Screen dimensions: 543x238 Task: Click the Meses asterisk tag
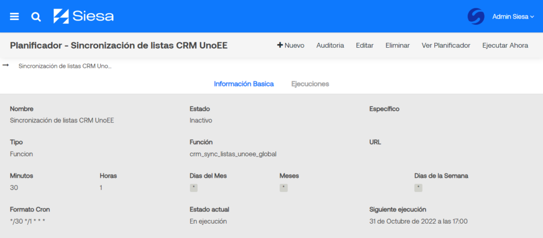click(x=284, y=188)
